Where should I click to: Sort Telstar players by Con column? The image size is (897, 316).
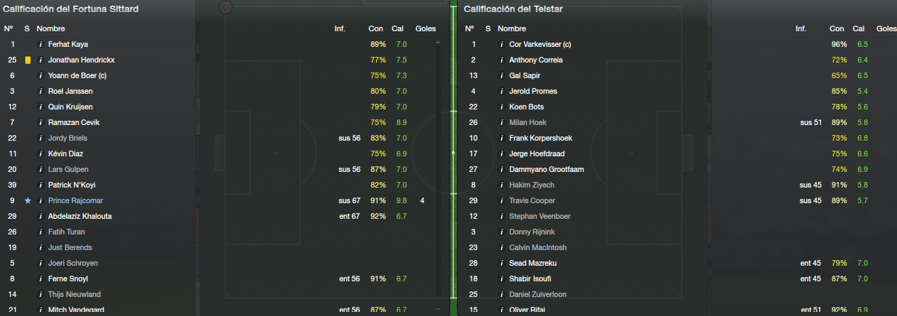837,29
